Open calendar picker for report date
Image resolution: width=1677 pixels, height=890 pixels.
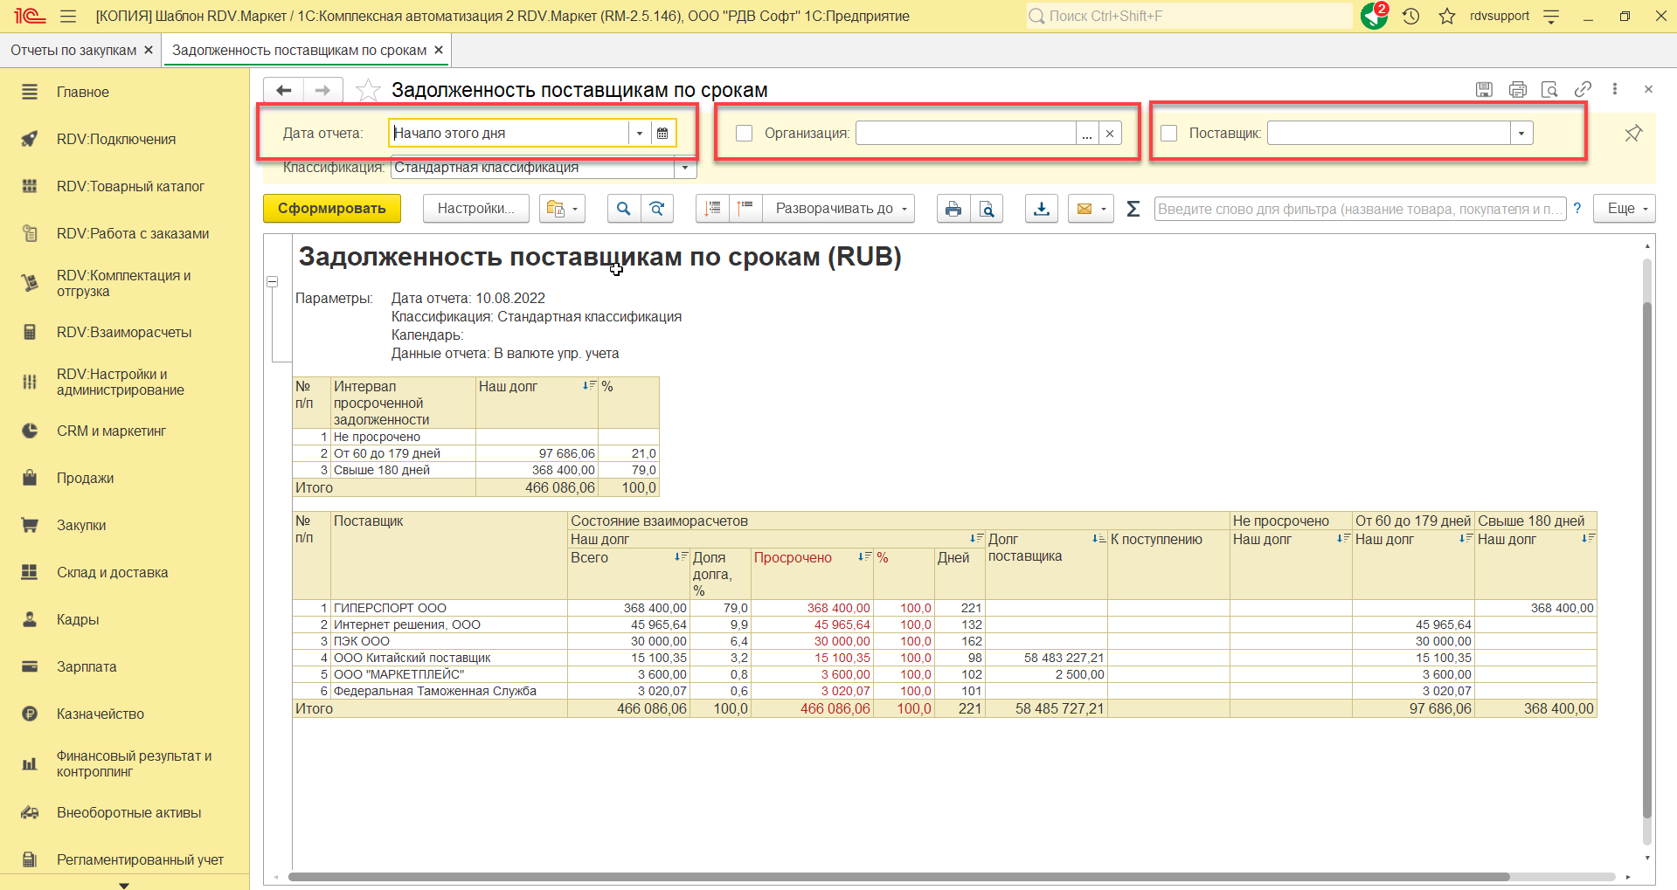pyautogui.click(x=662, y=134)
